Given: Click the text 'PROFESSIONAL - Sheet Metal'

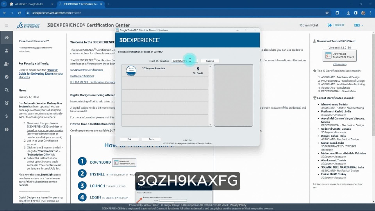Looking at the screenshot, I should (339, 91).
